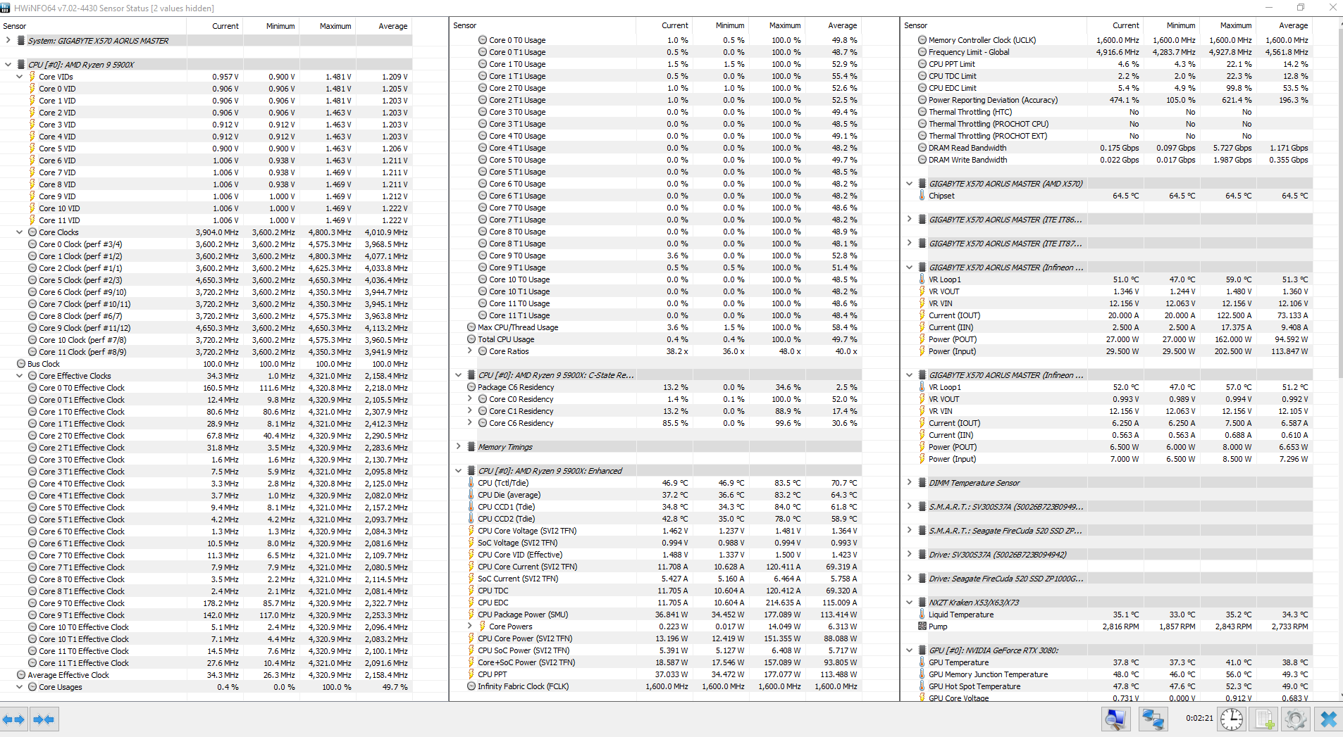Screen dimensions: 1343x737
Task: Collapse the Core Usages node
Action: (x=19, y=687)
